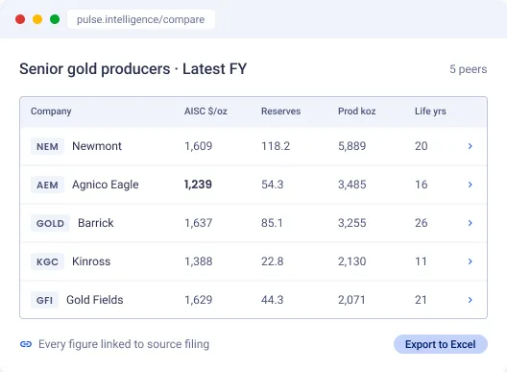The height and width of the screenshot is (372, 507).
Task: Click the Barrick company name
Action: tap(96, 223)
